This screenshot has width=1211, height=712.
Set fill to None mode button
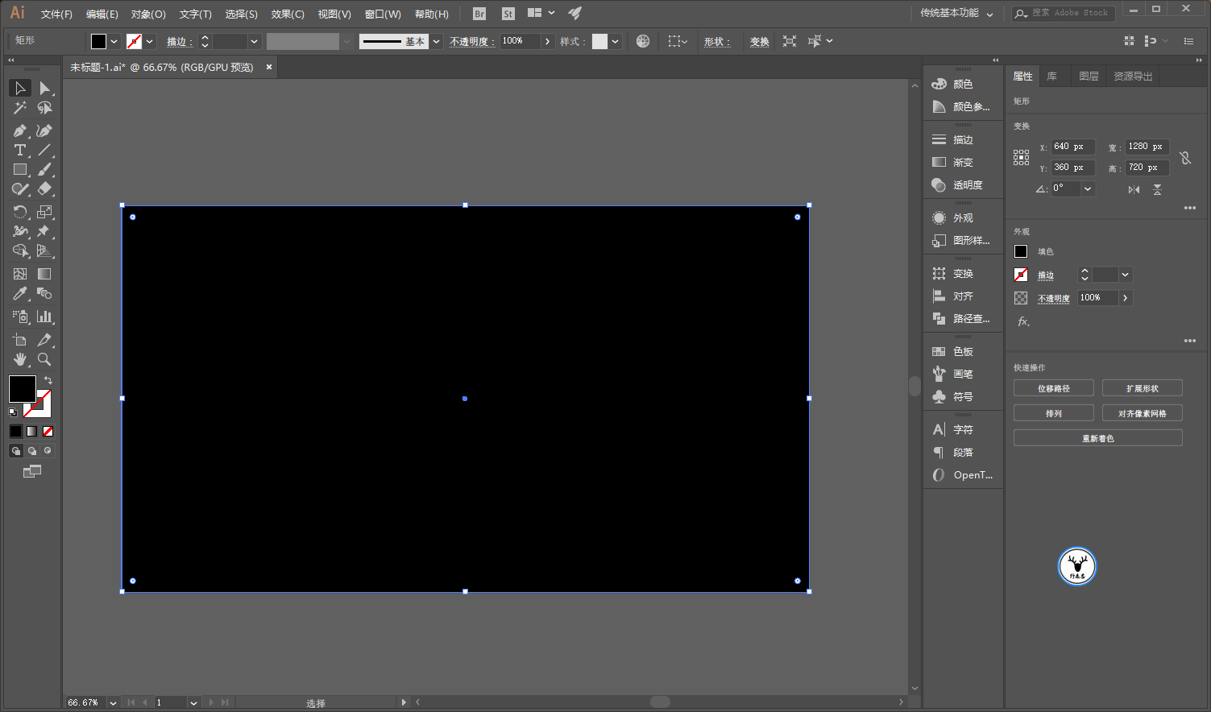(x=48, y=431)
